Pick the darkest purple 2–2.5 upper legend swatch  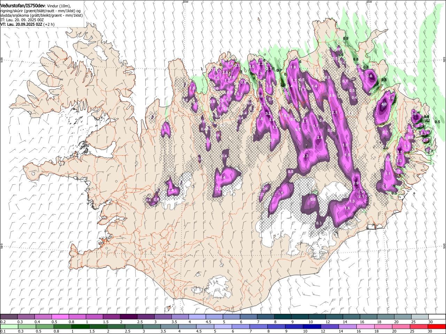[x=129, y=317]
